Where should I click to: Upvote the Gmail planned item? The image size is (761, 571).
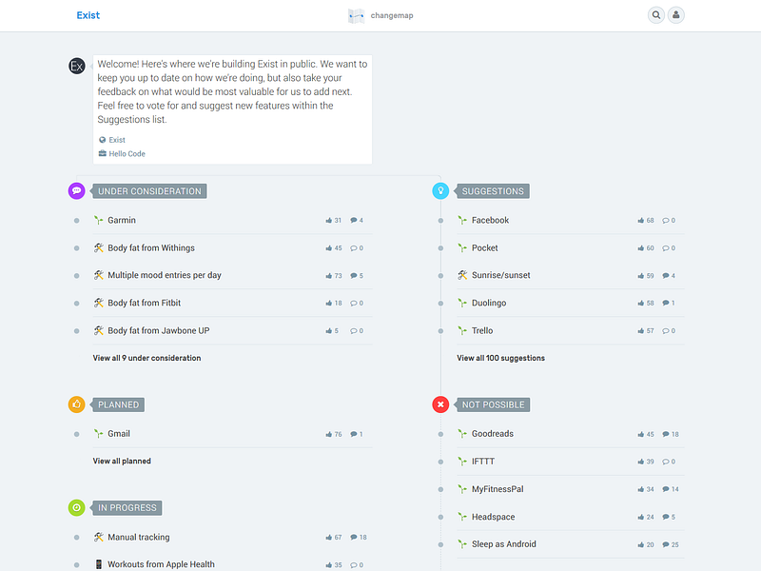(329, 434)
